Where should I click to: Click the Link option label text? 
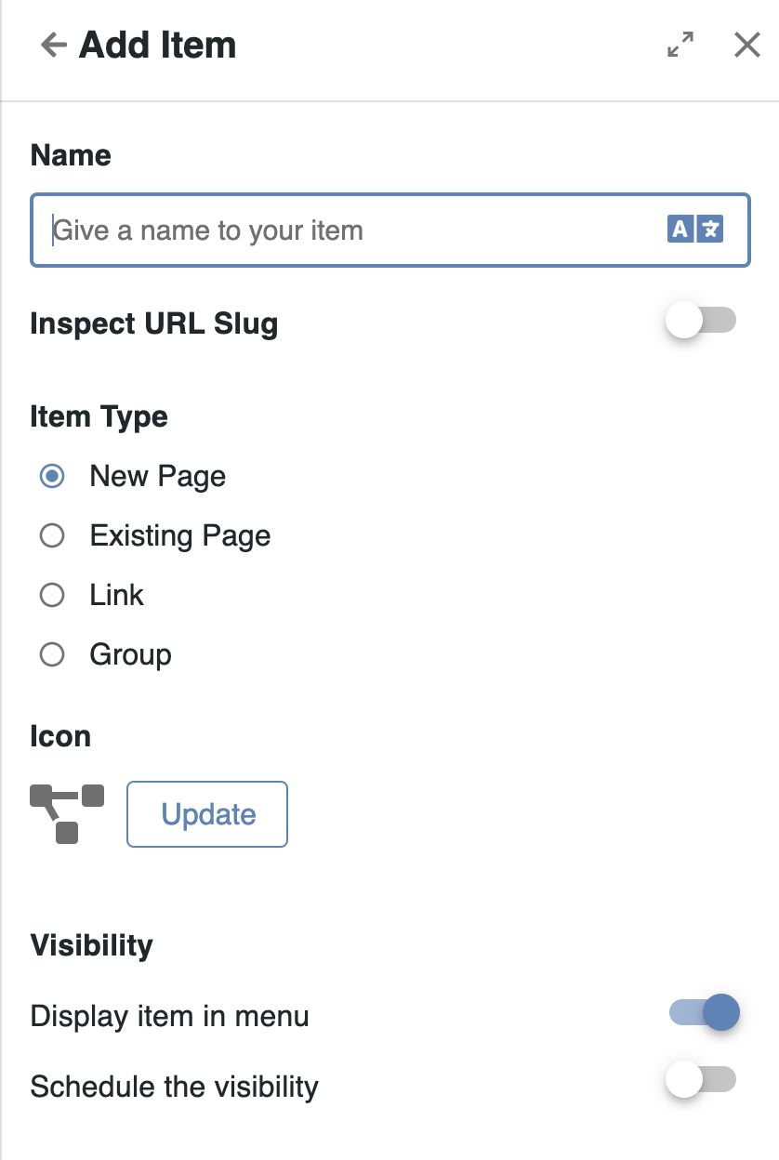[x=117, y=596]
